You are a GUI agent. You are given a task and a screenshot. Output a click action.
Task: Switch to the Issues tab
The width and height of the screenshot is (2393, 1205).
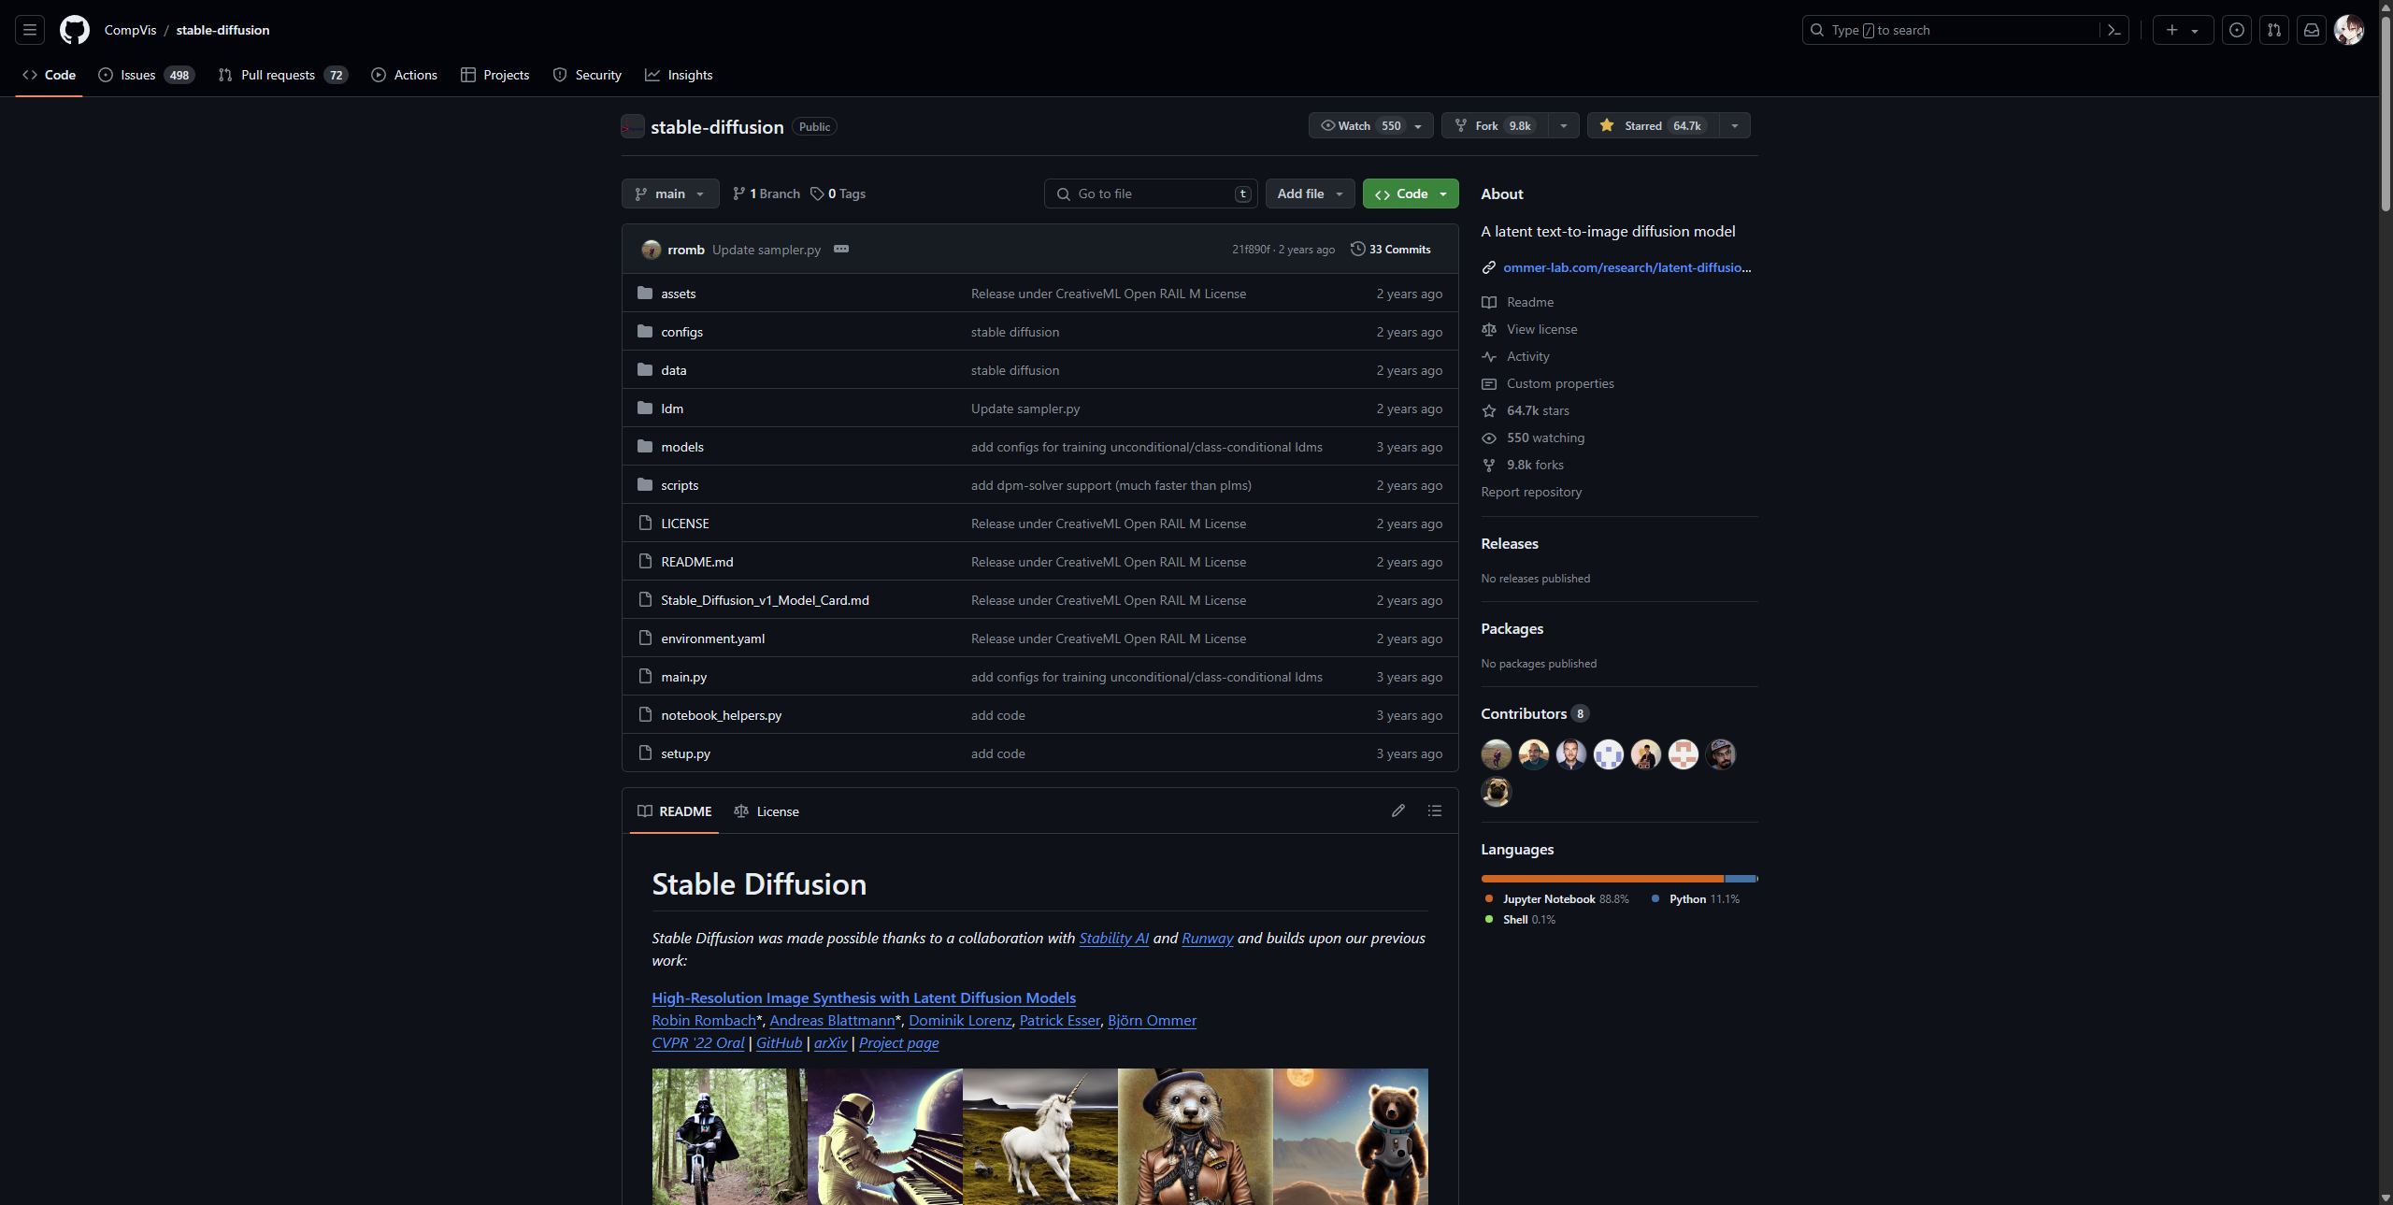pos(138,75)
